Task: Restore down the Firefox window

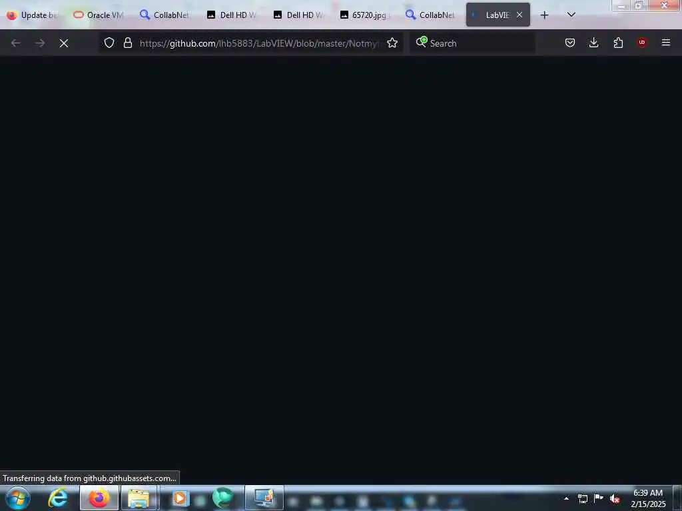Action: coord(639,5)
